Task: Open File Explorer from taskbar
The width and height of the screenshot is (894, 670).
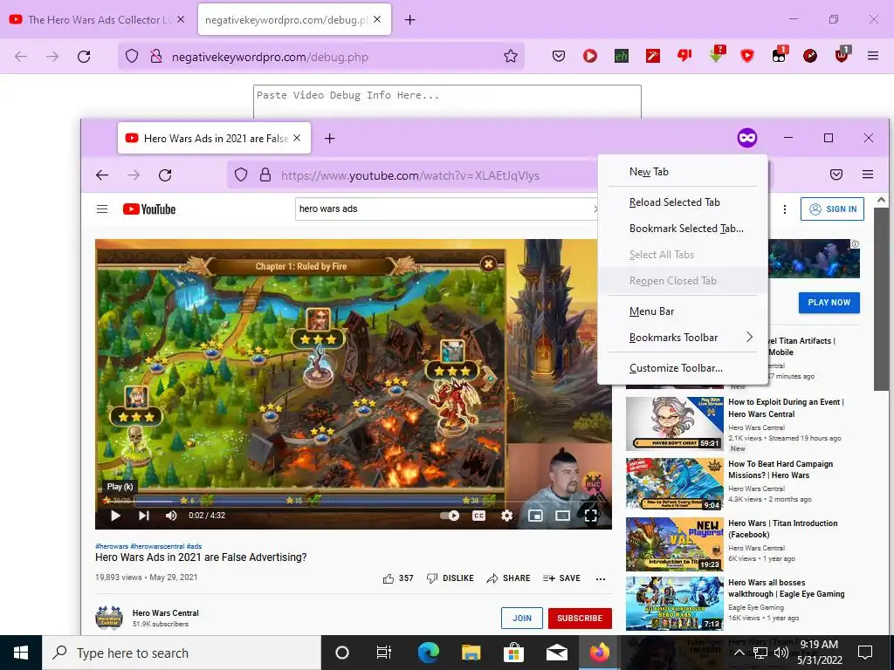Action: coord(471,653)
